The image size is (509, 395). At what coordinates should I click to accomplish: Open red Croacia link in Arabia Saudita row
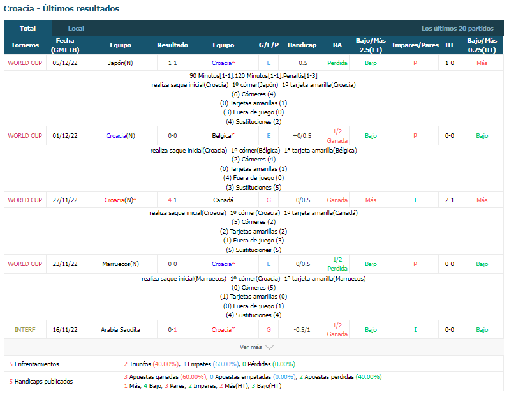pyautogui.click(x=223, y=329)
